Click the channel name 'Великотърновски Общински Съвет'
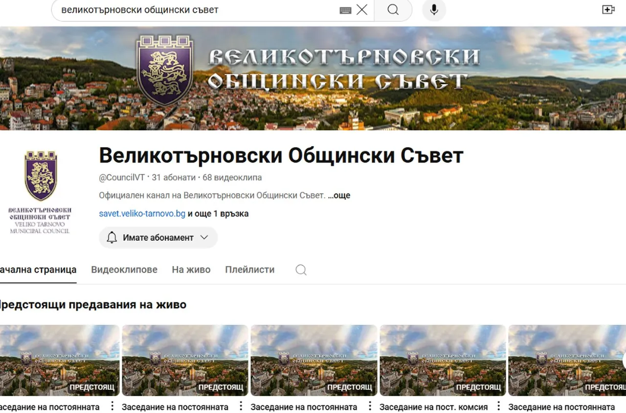The width and height of the screenshot is (626, 413). (281, 156)
